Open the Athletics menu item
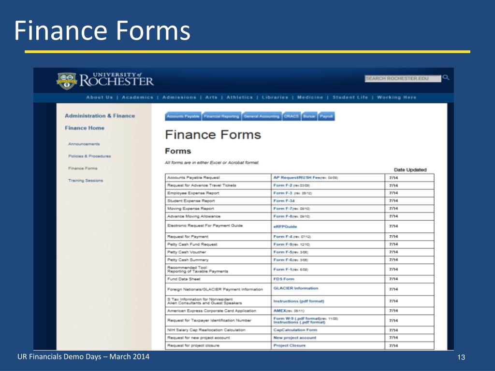This screenshot has height=371, width=495. pos(240,98)
